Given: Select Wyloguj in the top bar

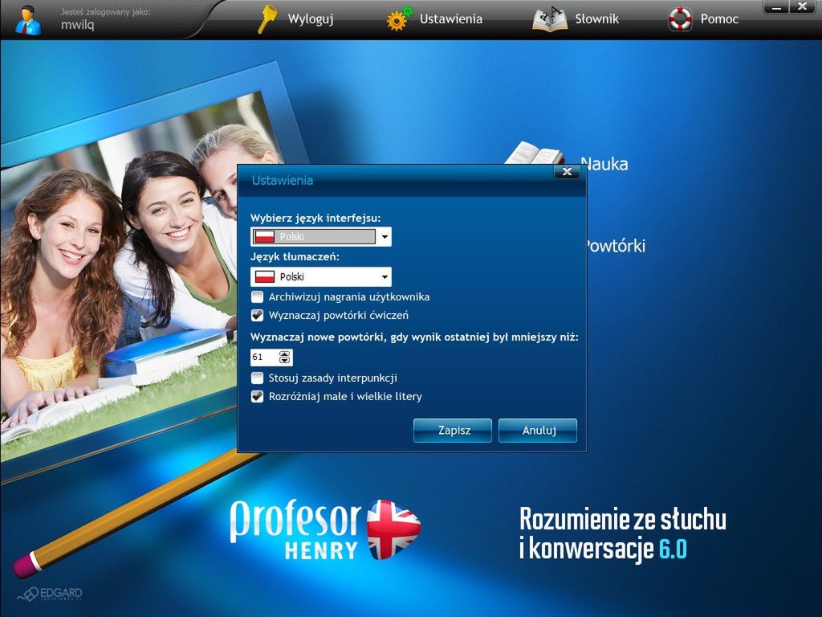Looking at the screenshot, I should [x=311, y=19].
